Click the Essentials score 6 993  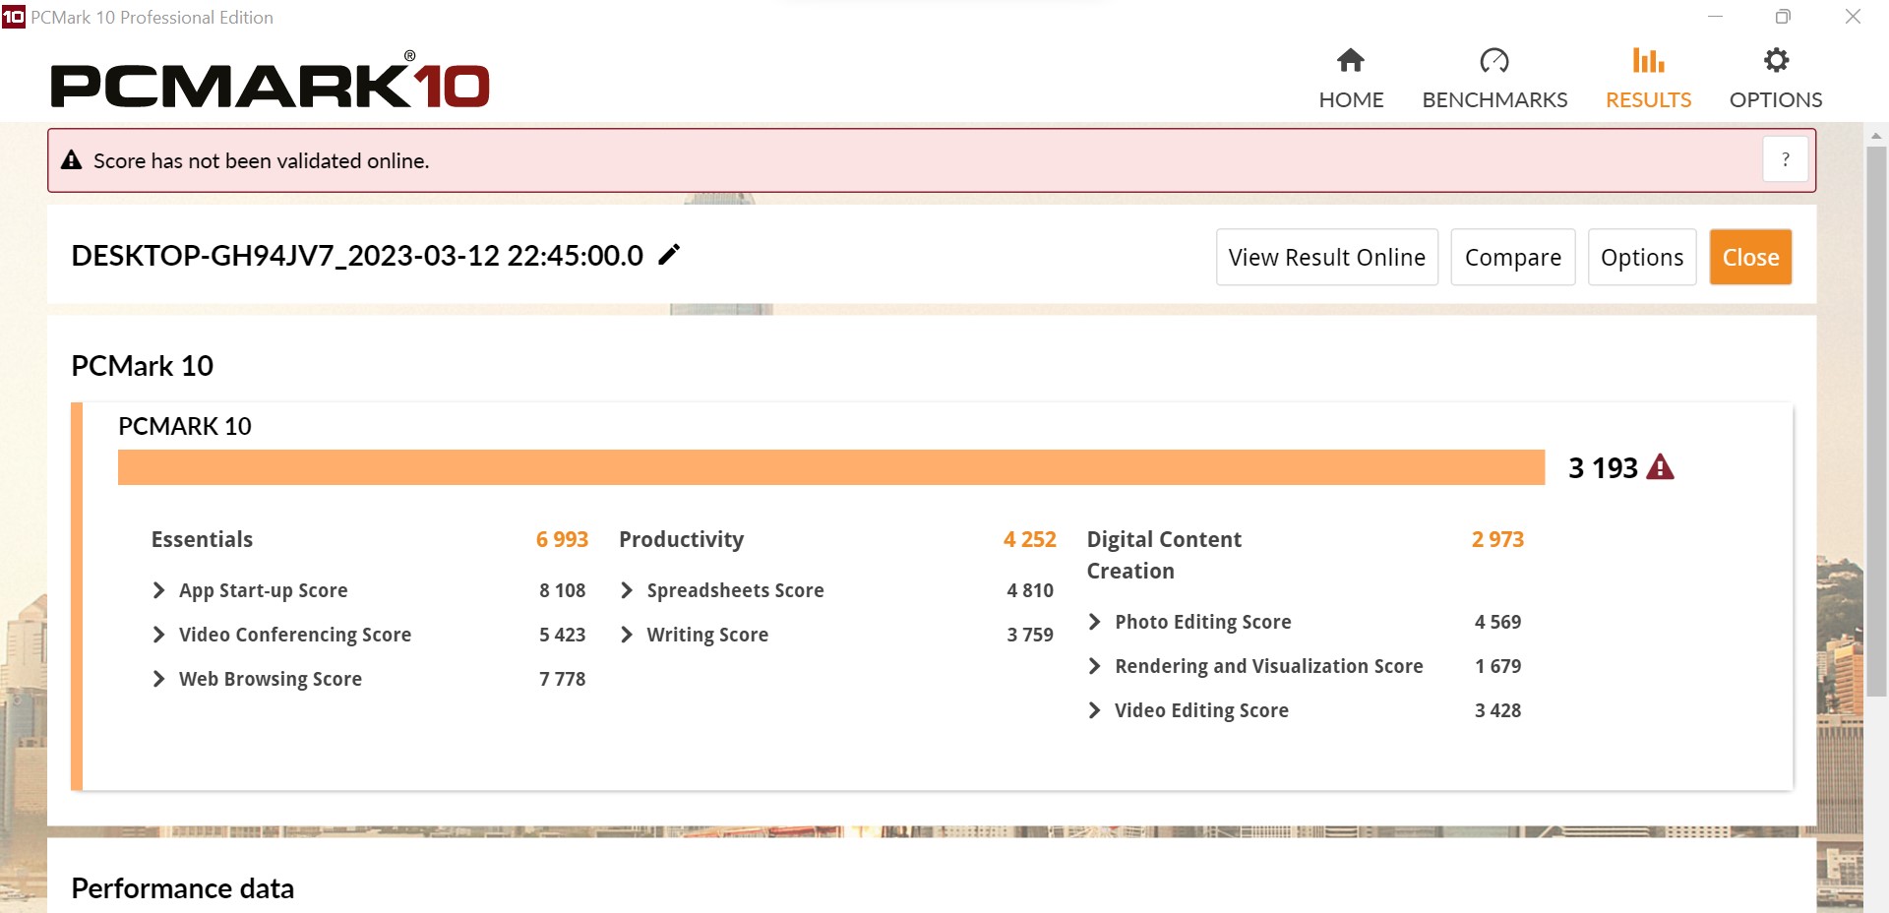tap(562, 539)
